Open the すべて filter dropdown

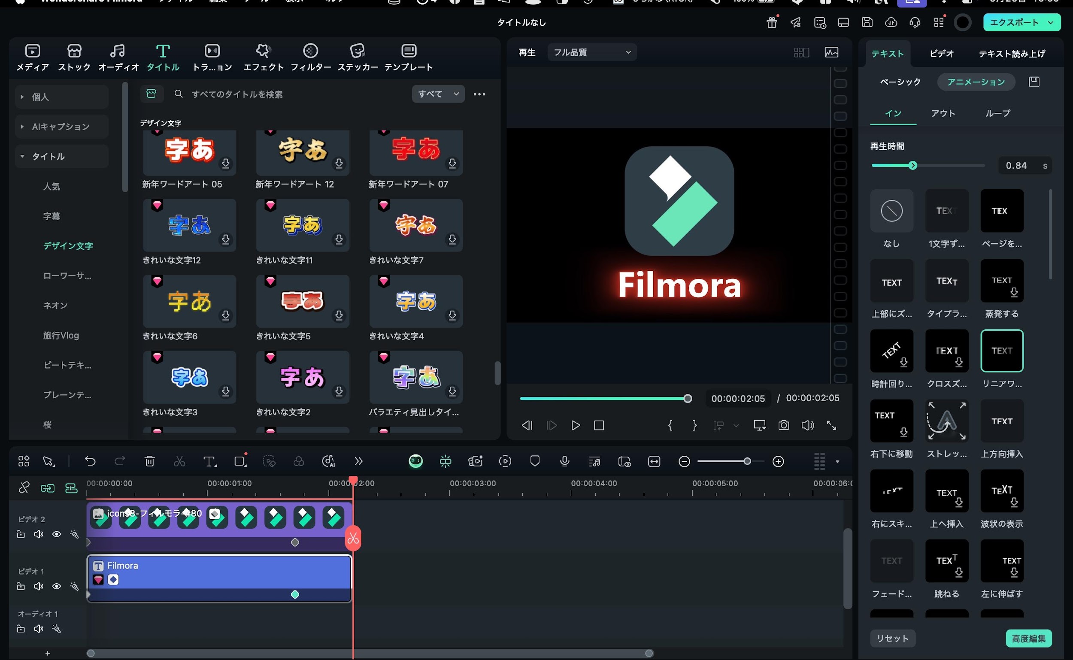click(438, 94)
